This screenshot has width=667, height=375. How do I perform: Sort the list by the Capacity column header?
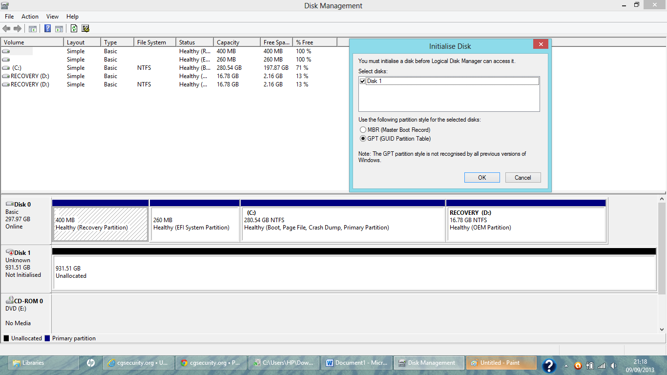[x=237, y=42]
